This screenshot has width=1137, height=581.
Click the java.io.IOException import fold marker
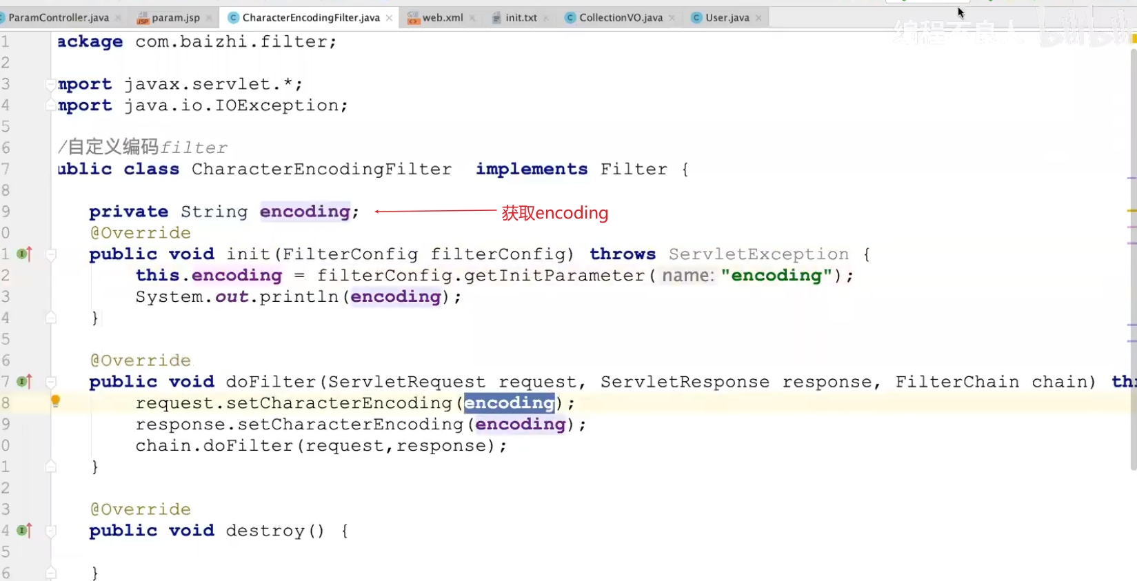pos(50,105)
